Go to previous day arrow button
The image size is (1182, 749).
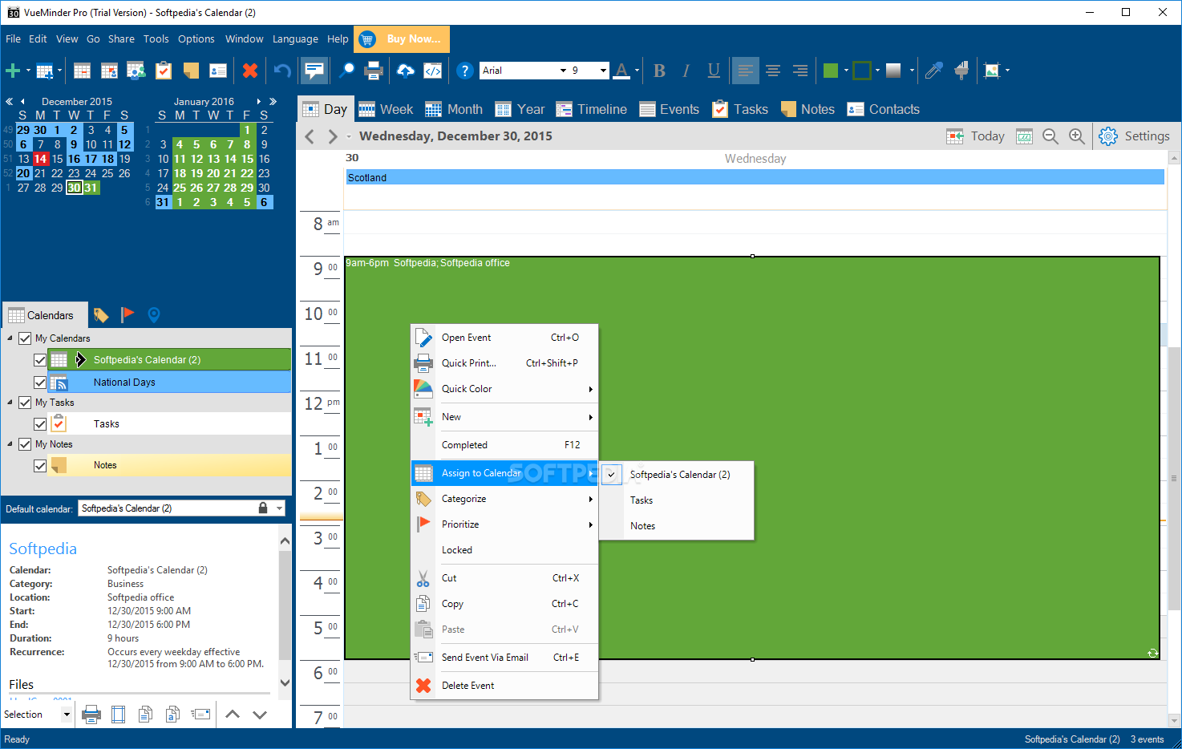pyautogui.click(x=310, y=136)
